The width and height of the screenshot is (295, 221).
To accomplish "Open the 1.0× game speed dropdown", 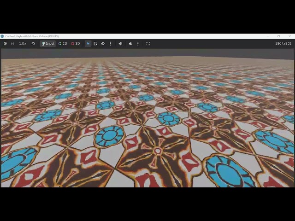I will click(x=23, y=44).
